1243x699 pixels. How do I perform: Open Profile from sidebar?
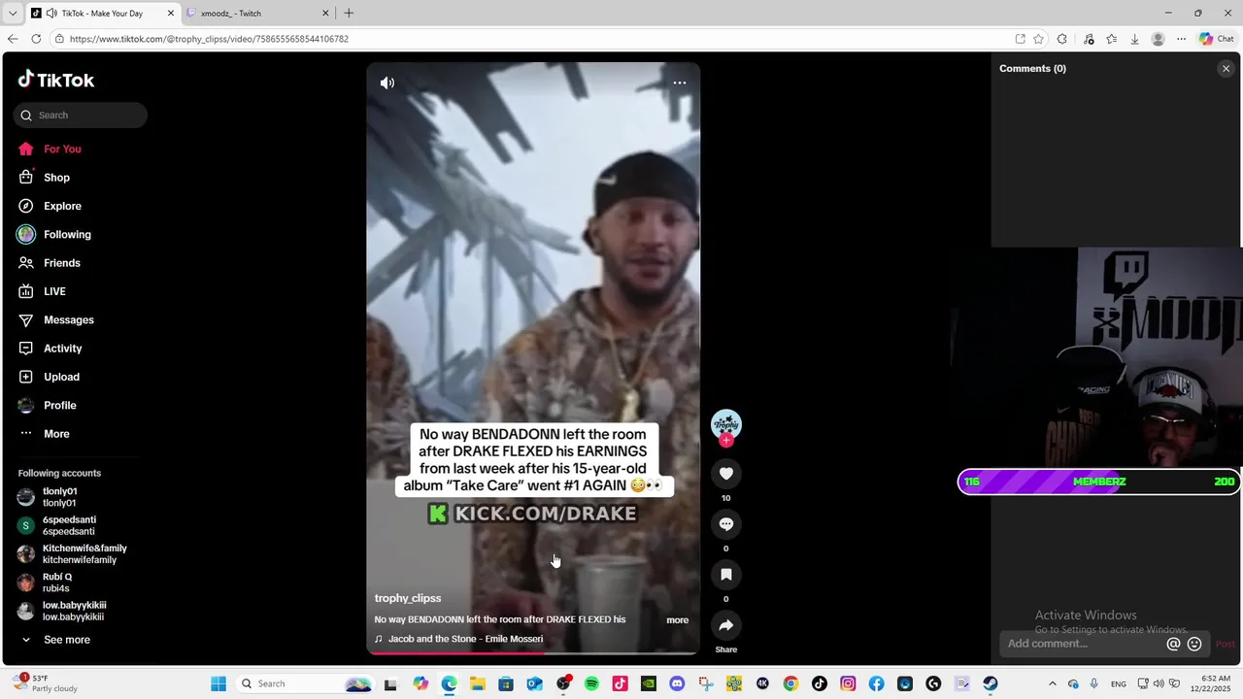pos(59,405)
